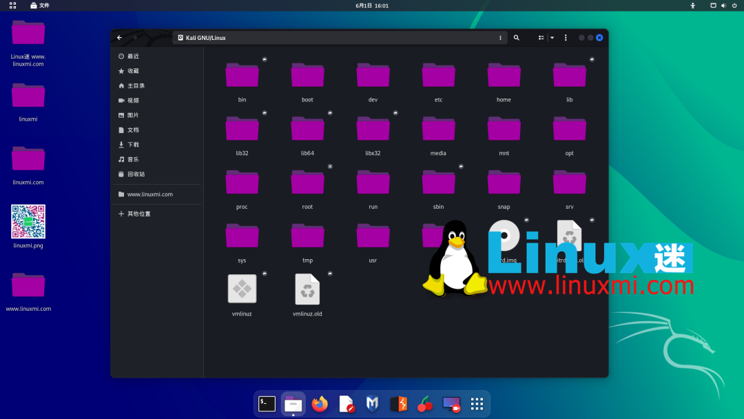Open the lib32 folder

(242, 129)
